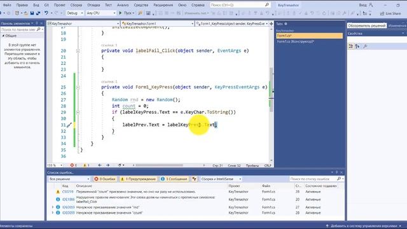The image size is (407, 229).
Task: Click the editor horizontal scrollbar thumb
Action: click(159, 165)
